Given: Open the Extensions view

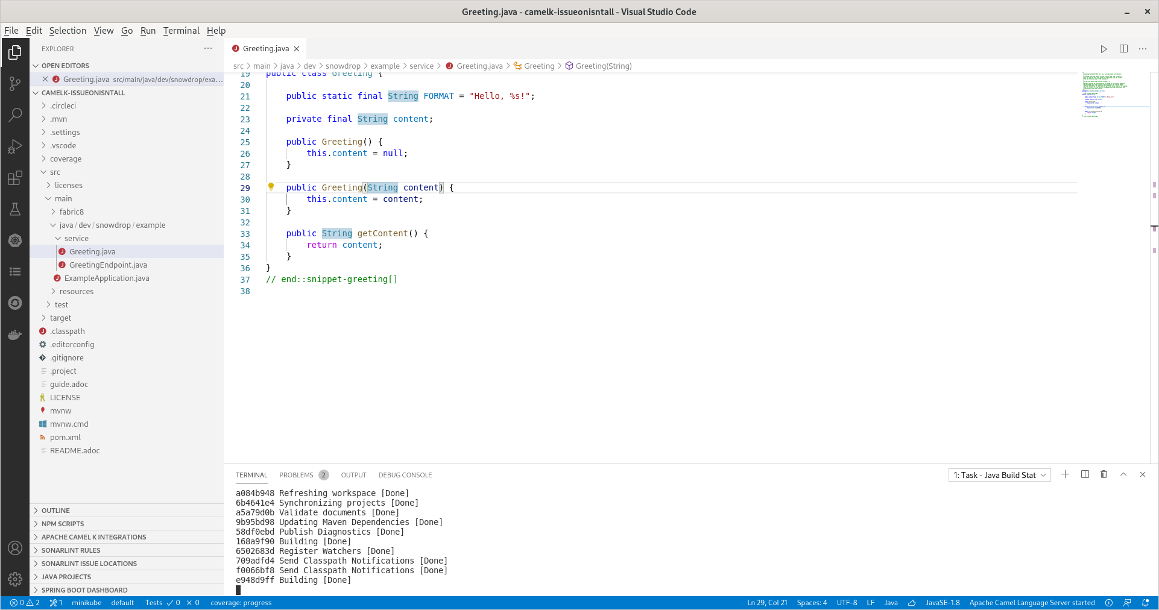Looking at the screenshot, I should point(15,178).
